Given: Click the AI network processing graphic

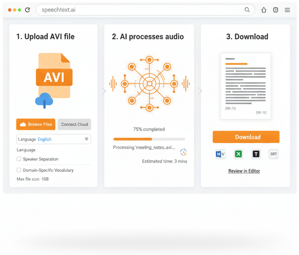Looking at the screenshot, I should point(149,84).
